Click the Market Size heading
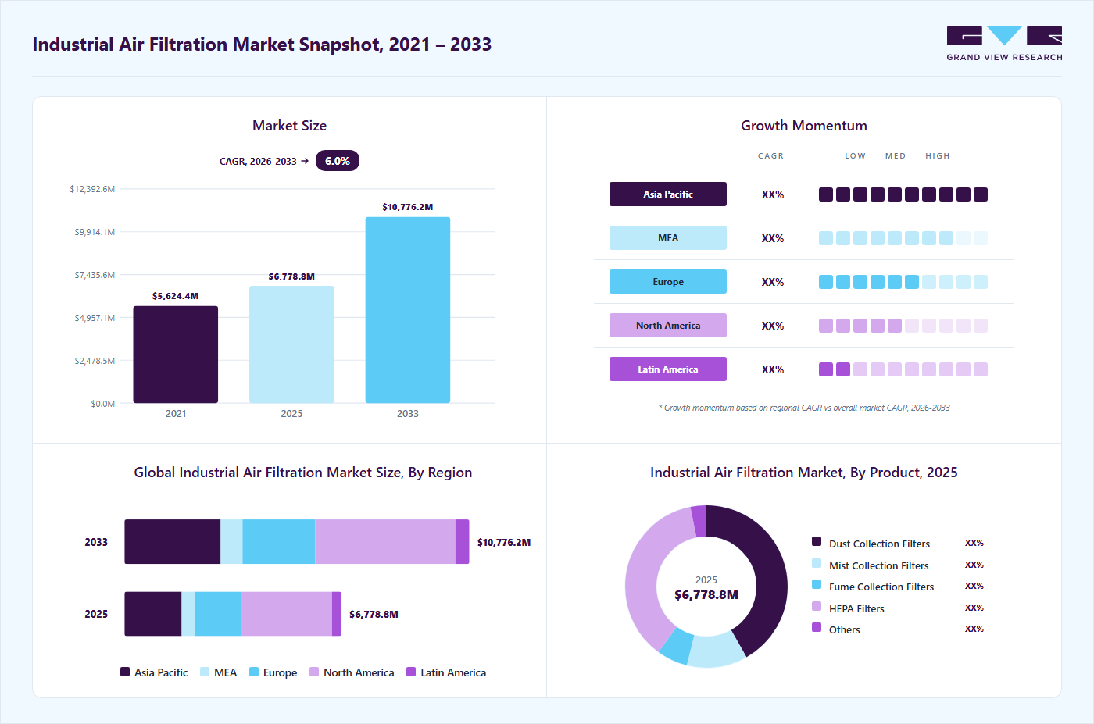The height and width of the screenshot is (724, 1094). point(289,126)
